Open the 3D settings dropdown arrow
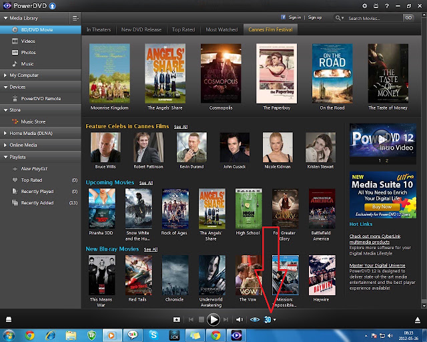This screenshot has height=342, width=427. [x=275, y=320]
